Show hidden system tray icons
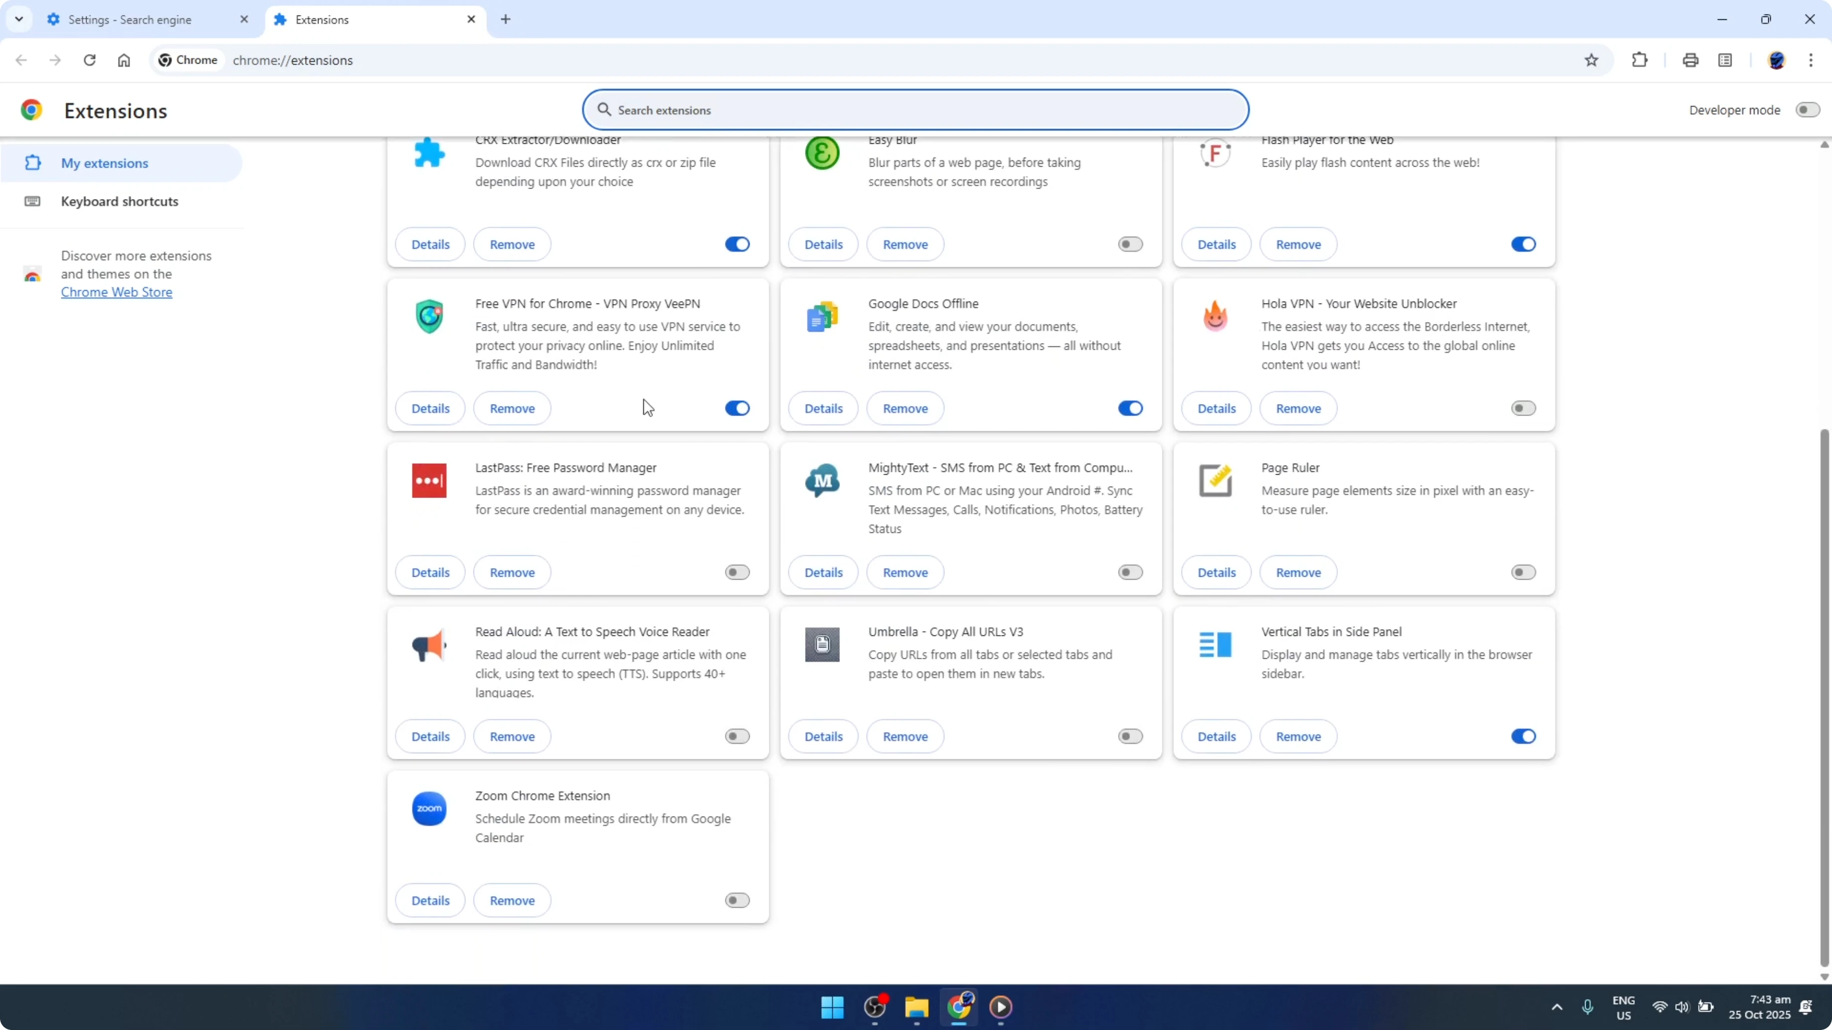The height and width of the screenshot is (1030, 1832). [1557, 1007]
